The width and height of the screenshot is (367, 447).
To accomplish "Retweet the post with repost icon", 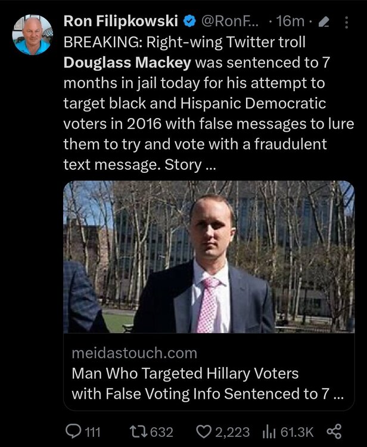I will (x=138, y=432).
